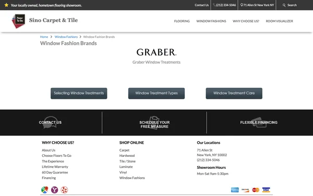Click Contact Us in the top bar
Screen dimensions: 313x196
[201, 5]
